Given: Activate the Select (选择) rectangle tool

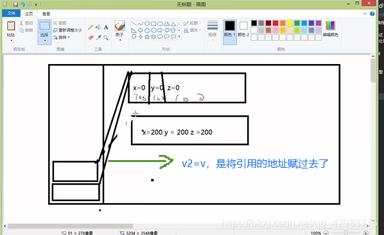Looking at the screenshot, I should click(44, 26).
